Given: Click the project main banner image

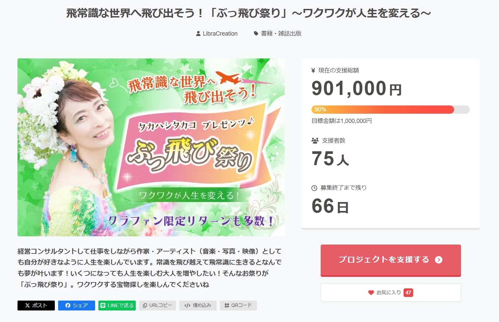Looking at the screenshot, I should click(x=151, y=147).
